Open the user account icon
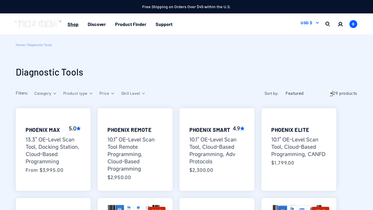Screen dimensions: 373x210 tap(340, 24)
